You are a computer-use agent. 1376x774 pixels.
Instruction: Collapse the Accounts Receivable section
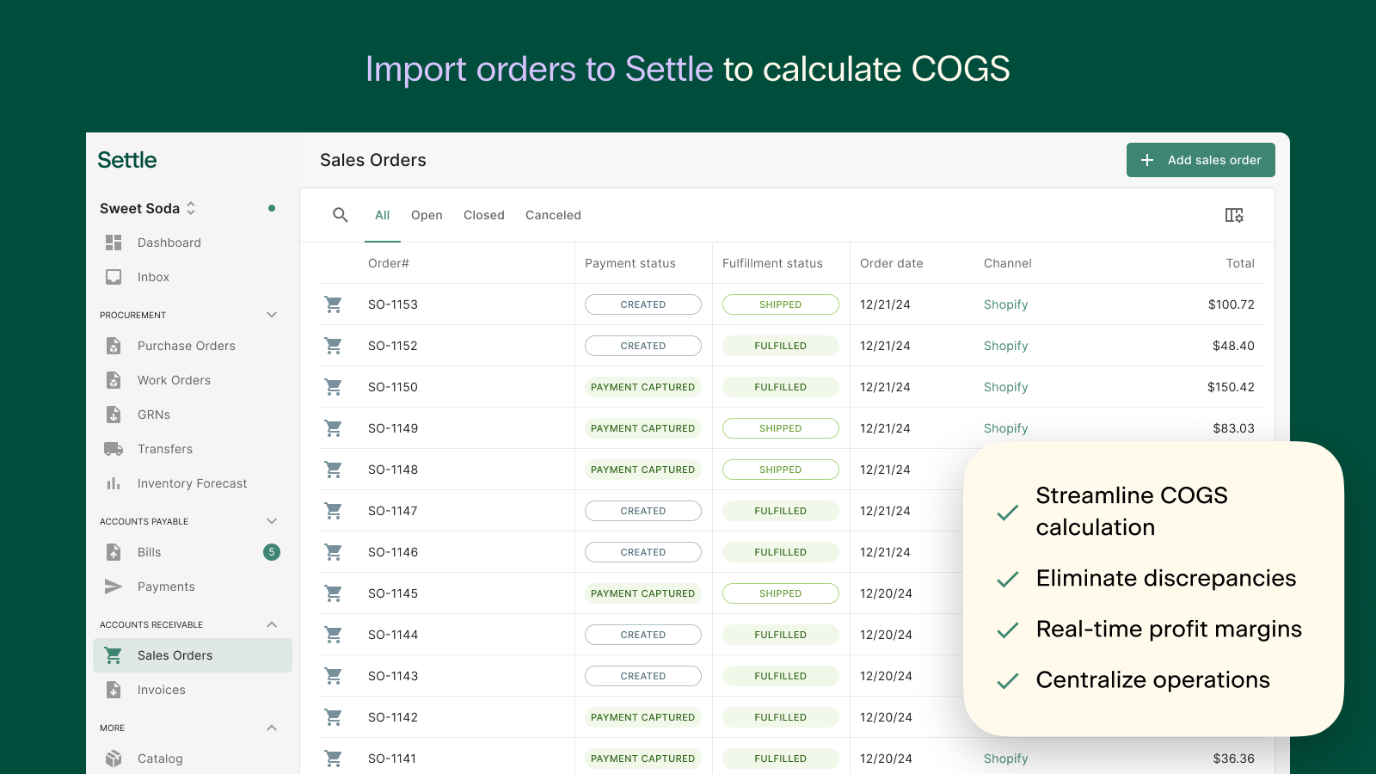272,624
